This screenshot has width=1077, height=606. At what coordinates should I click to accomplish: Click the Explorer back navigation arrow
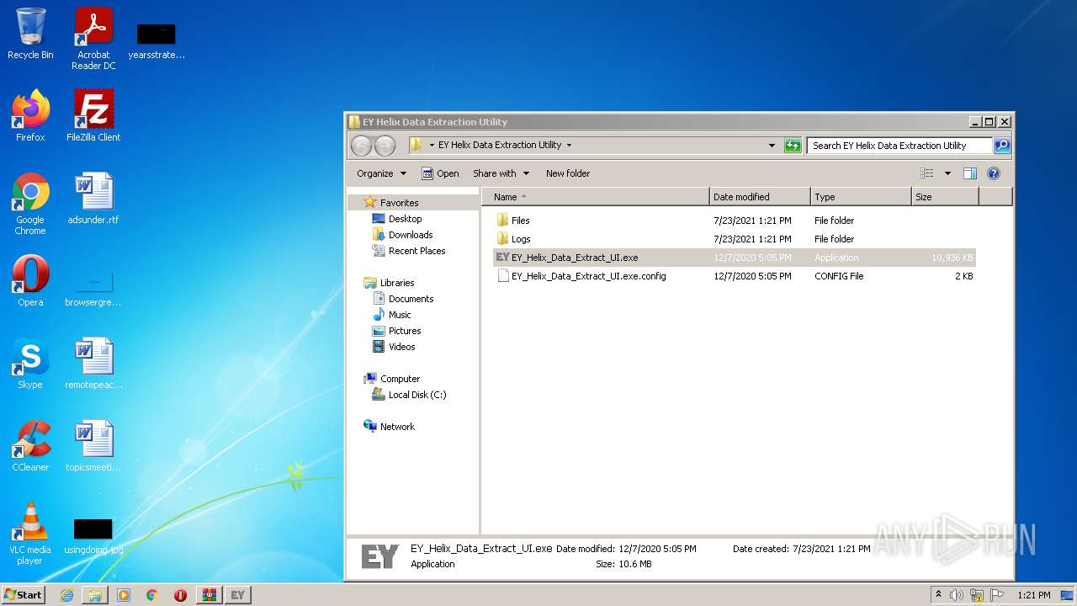[361, 146]
